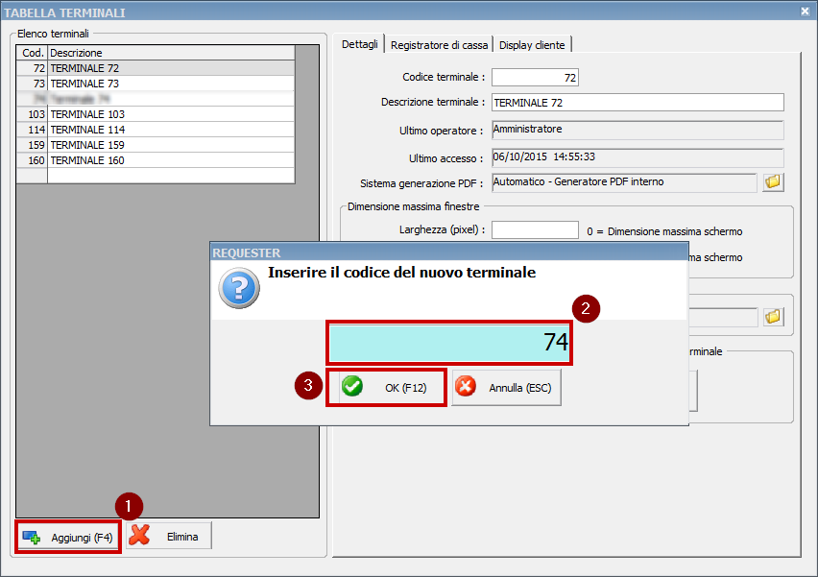
Task: Click the Descrizione terminale text field
Action: [x=638, y=103]
